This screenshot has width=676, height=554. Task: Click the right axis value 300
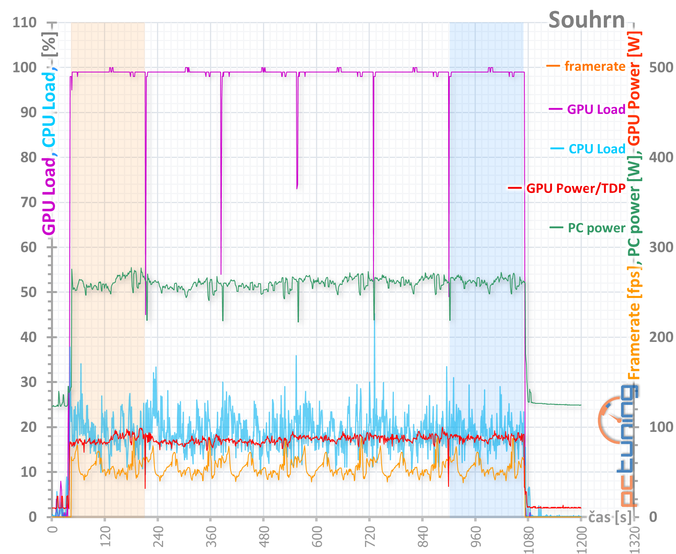coord(661,247)
